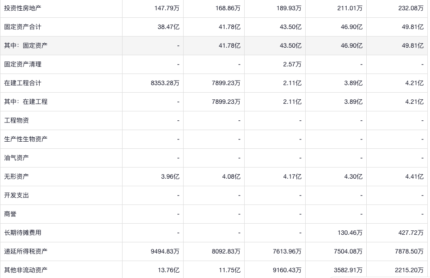Select the 开发支出 row label
Screen dimensions: 430x278
pyautogui.click(x=16, y=195)
